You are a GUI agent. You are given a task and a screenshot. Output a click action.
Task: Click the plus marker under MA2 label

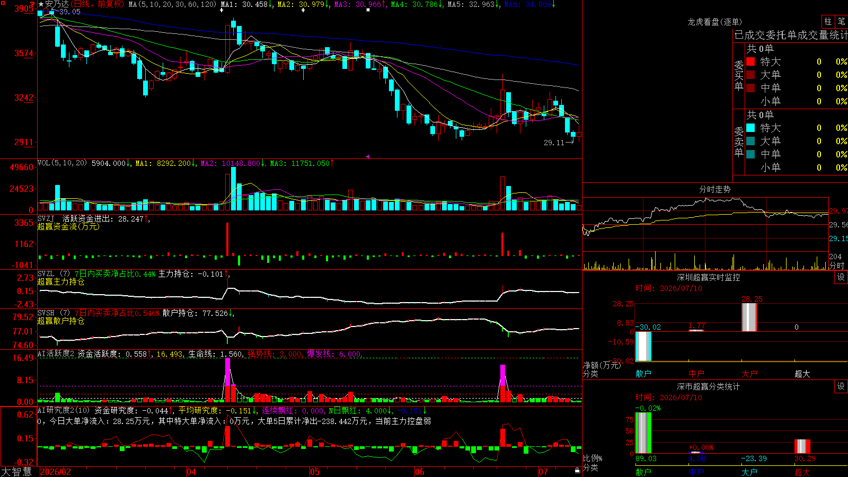pyautogui.click(x=303, y=10)
